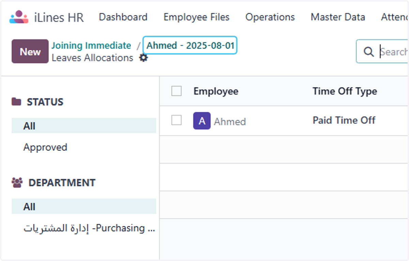This screenshot has height=261, width=409.
Task: Click Ahmed's purple avatar icon
Action: tap(202, 121)
